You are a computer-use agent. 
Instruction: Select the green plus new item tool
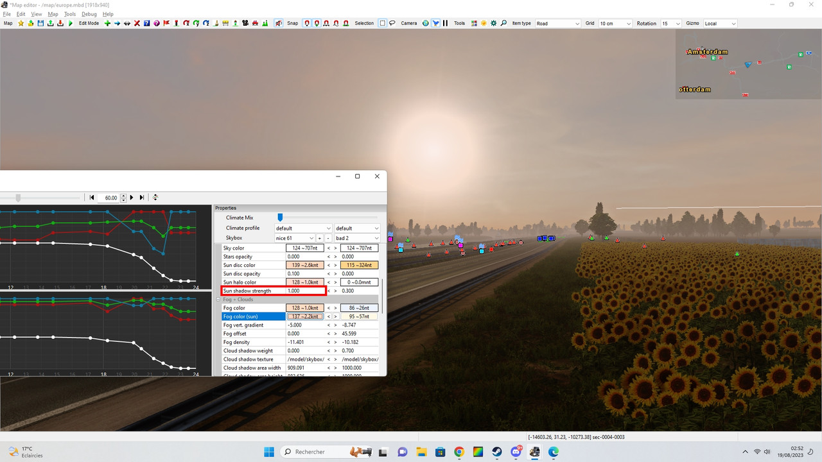pyautogui.click(x=107, y=23)
